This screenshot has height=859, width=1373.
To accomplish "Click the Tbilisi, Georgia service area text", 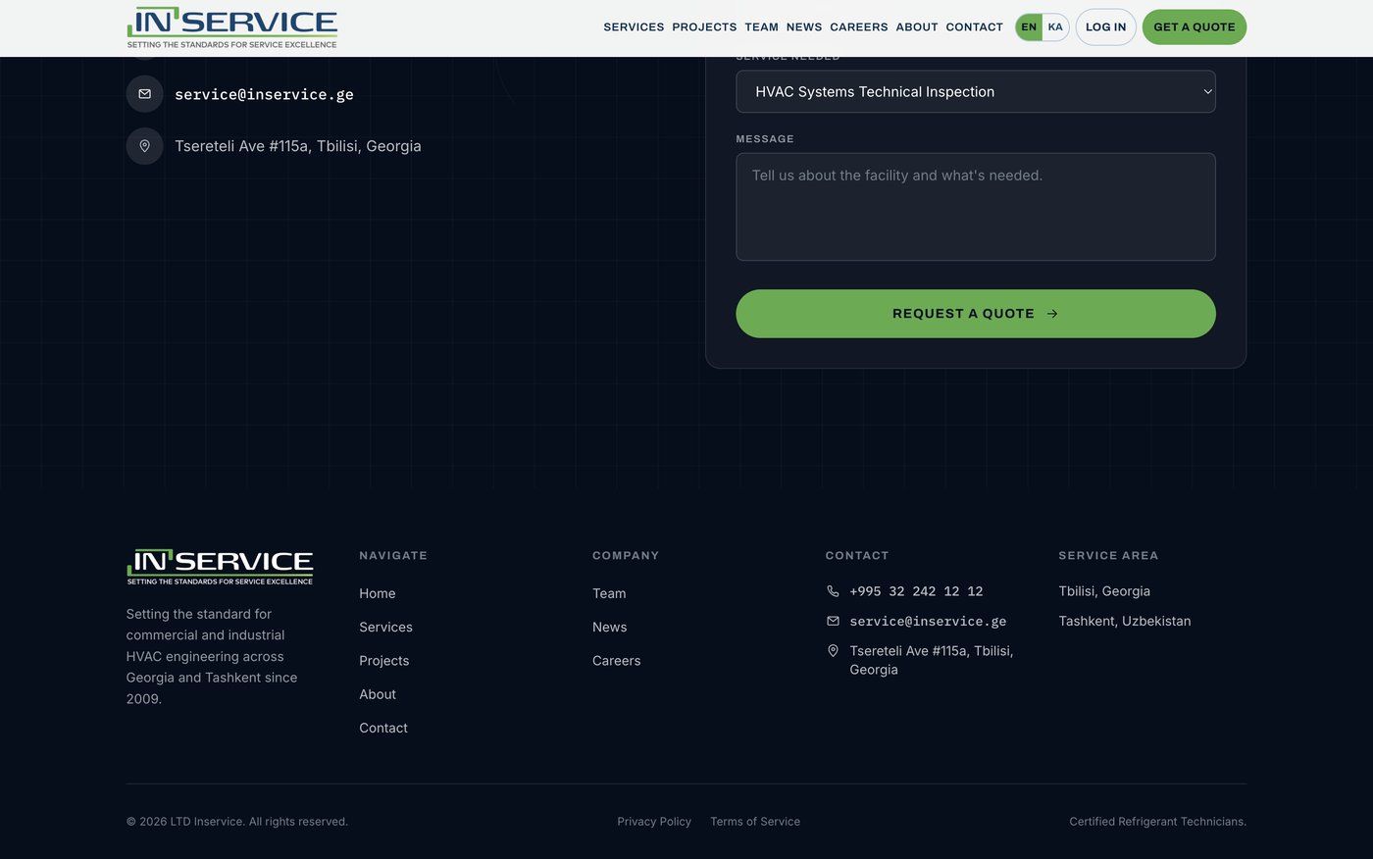I will [x=1104, y=591].
